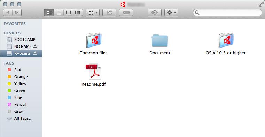
Task: Click the blue tag color dot
Action: pos(9,97)
